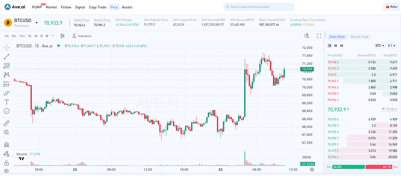Open Indicators panel
This screenshot has width=401, height=176.
tap(82, 36)
